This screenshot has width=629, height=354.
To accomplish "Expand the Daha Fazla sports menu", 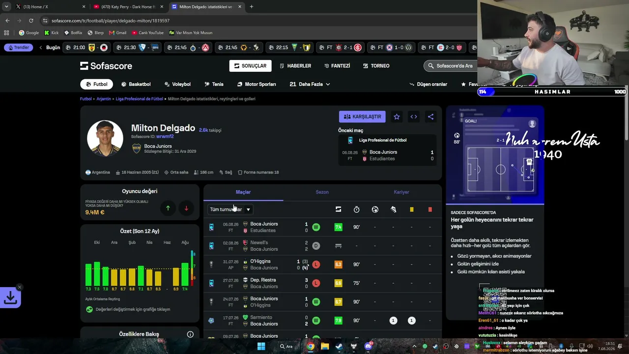I will pos(310,84).
